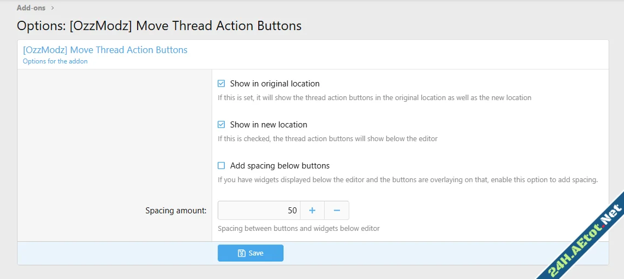The height and width of the screenshot is (279, 624).
Task: Uncheck the Show in new location checkbox
Action: pos(222,125)
